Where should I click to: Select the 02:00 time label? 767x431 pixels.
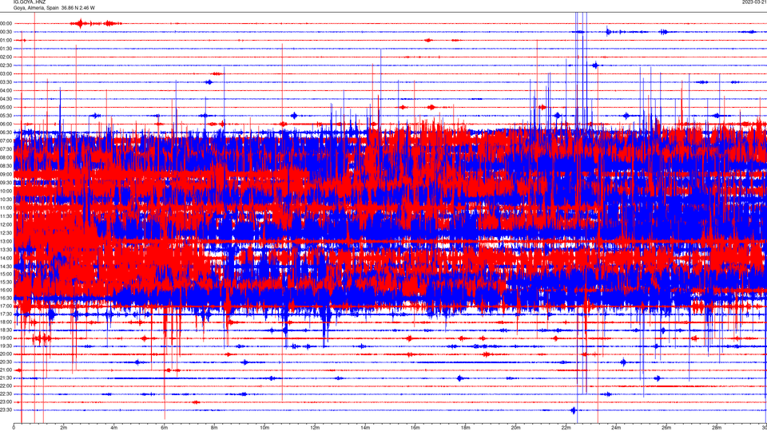[6, 57]
